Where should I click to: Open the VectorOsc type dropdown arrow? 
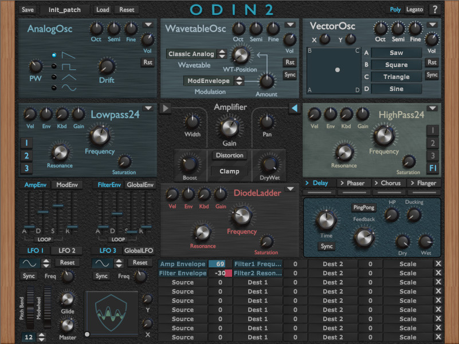pos(433,25)
